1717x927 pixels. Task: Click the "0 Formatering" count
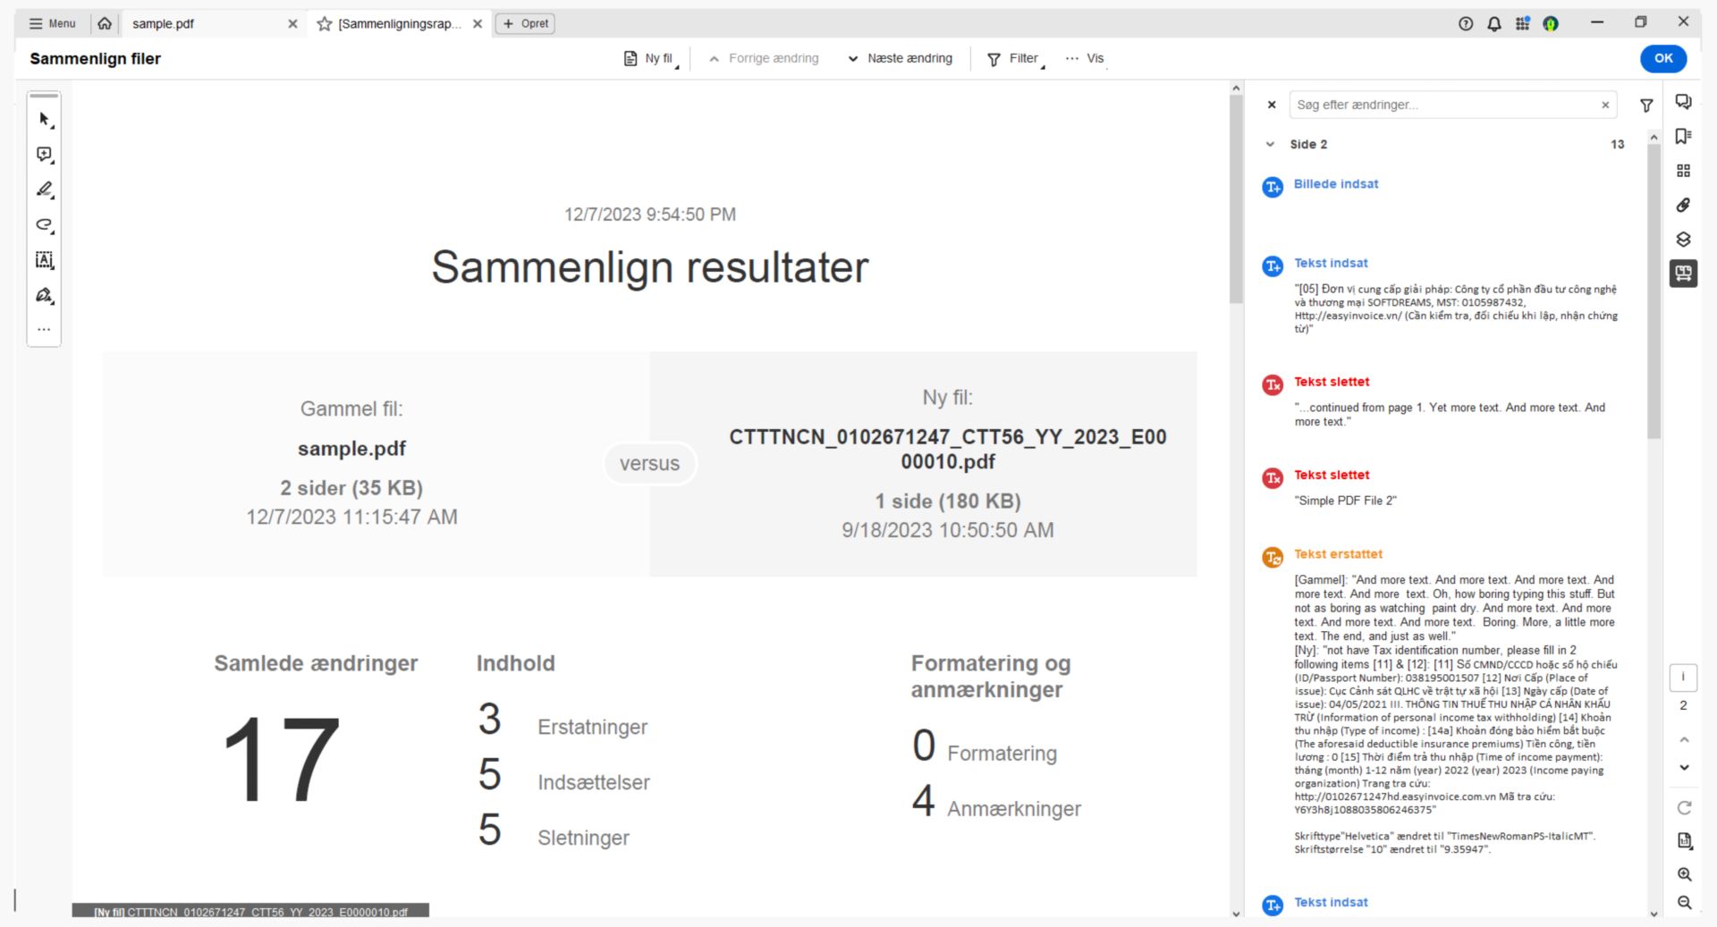(x=984, y=746)
